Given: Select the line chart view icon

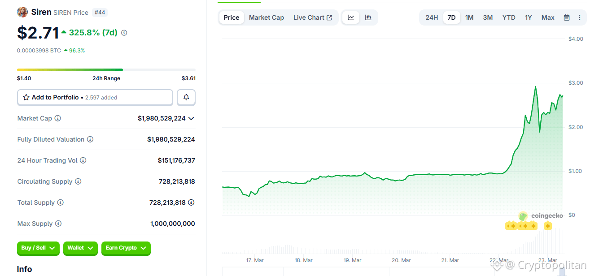Looking at the screenshot, I should (351, 17).
